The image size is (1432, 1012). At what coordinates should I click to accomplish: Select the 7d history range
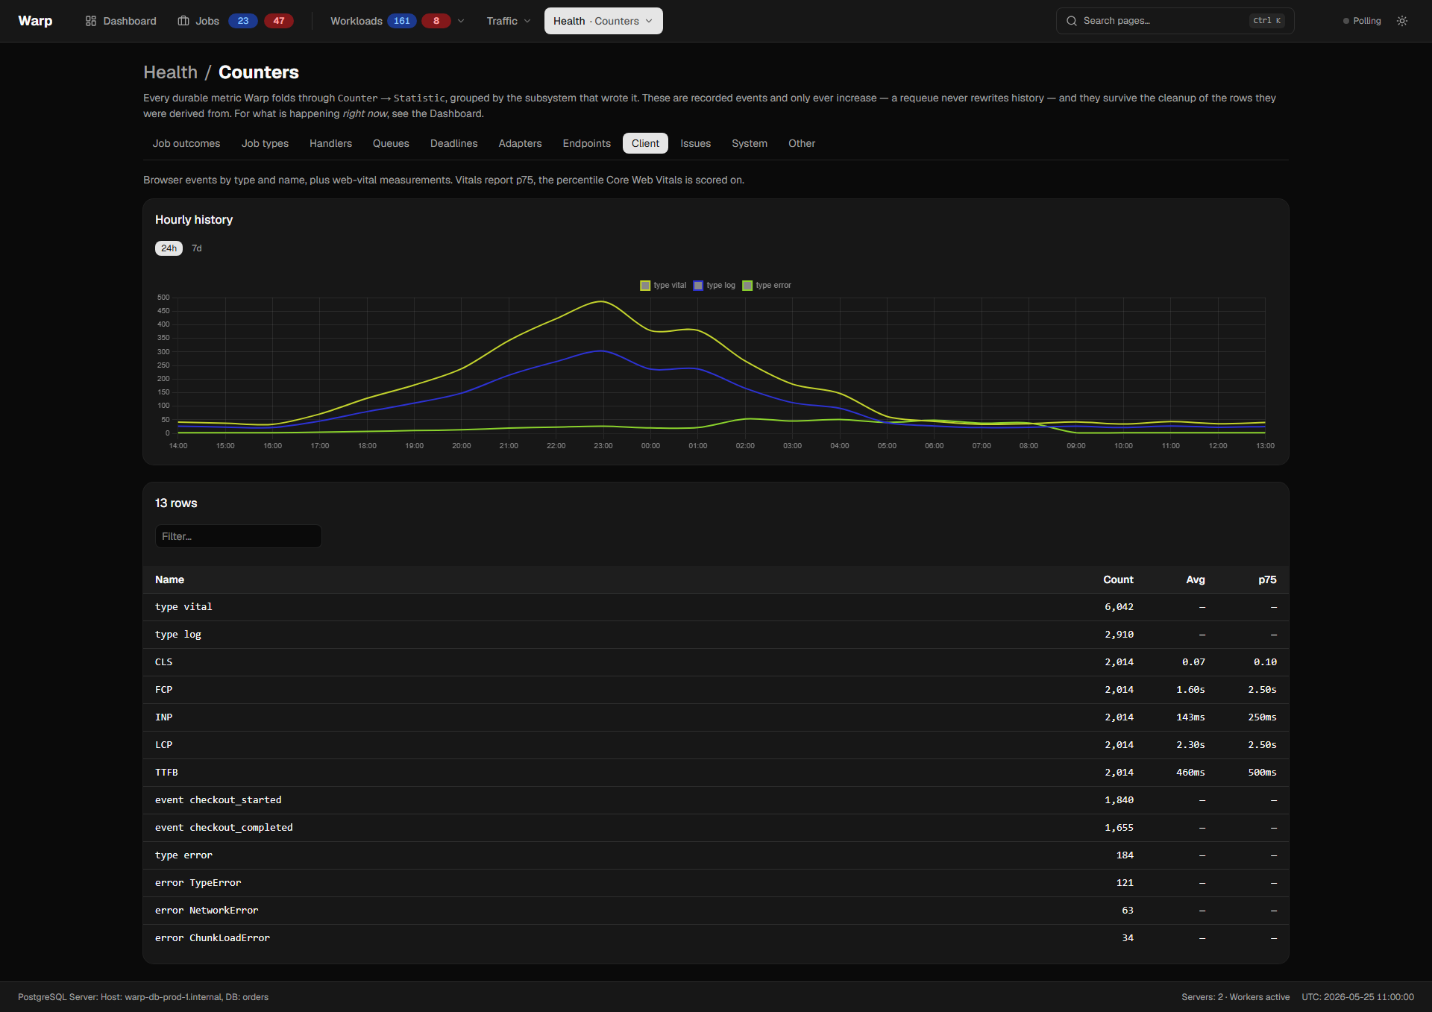pyautogui.click(x=197, y=248)
